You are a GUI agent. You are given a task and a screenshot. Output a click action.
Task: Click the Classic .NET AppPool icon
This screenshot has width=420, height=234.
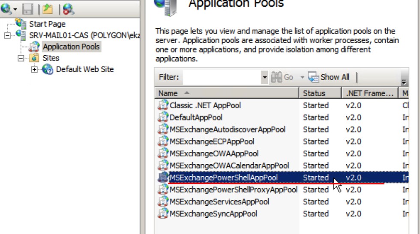(163, 105)
